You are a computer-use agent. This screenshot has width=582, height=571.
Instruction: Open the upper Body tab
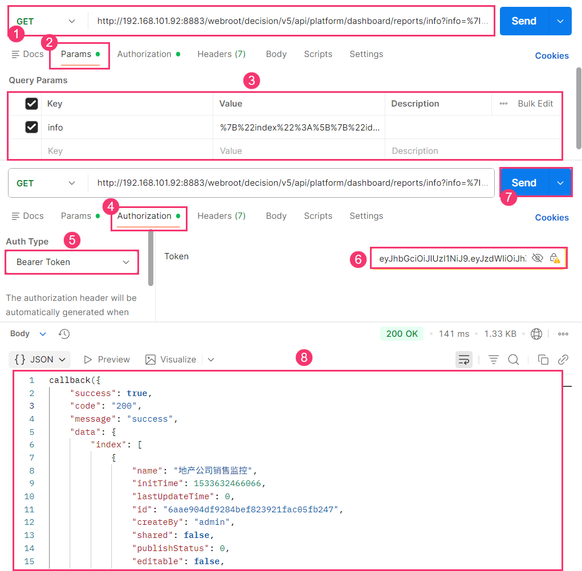coord(276,54)
